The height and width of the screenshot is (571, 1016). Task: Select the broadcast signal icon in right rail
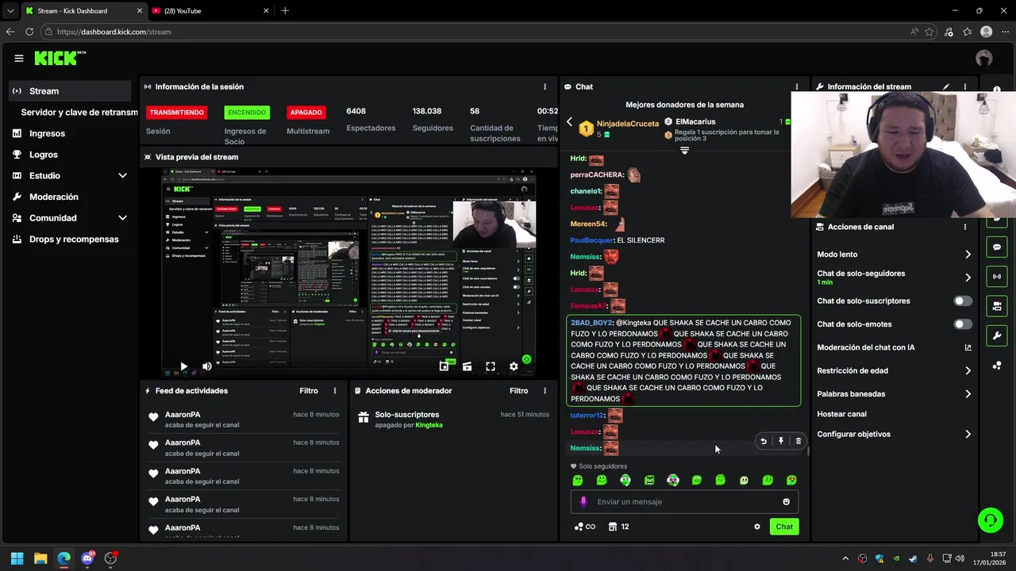pos(997,277)
